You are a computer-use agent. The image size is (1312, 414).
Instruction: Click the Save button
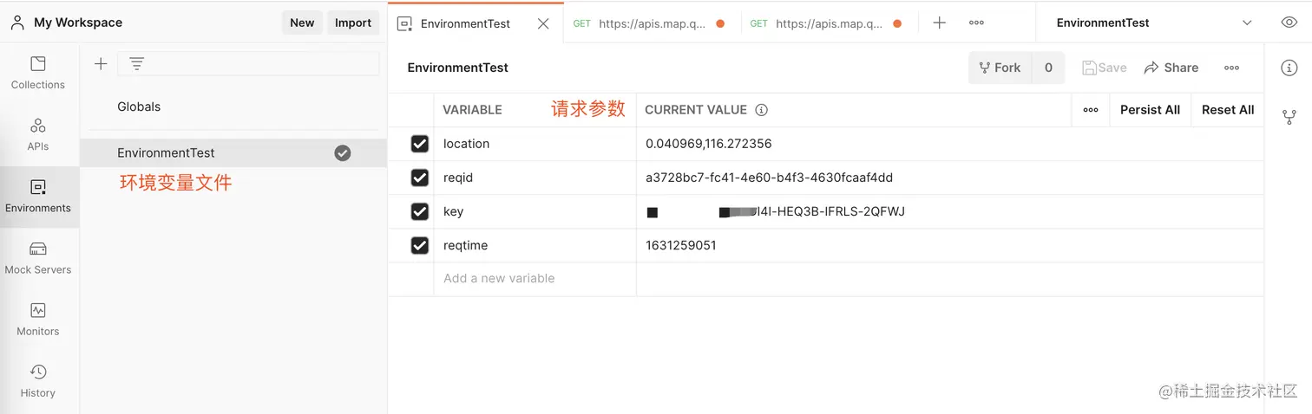pos(1104,68)
